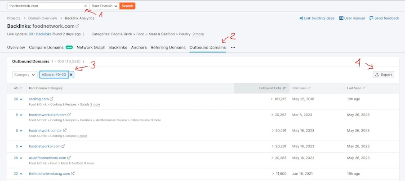Click external link icon next to sndimg.com
The height and width of the screenshot is (181, 405).
52,99
